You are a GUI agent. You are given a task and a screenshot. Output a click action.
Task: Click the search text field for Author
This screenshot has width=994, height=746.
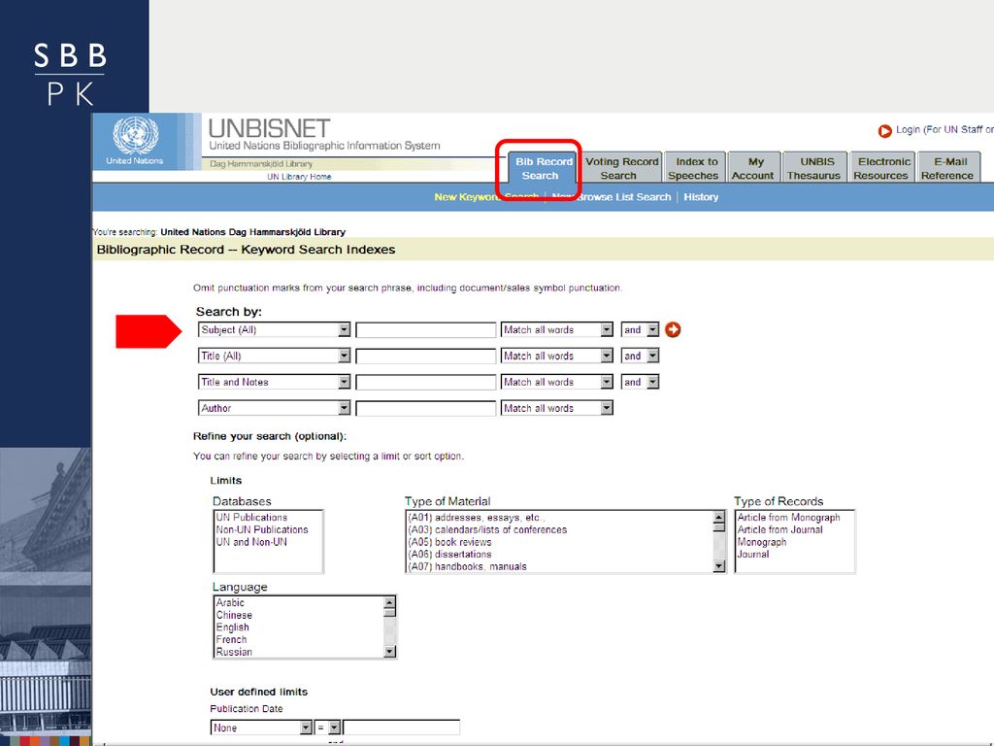pos(425,409)
